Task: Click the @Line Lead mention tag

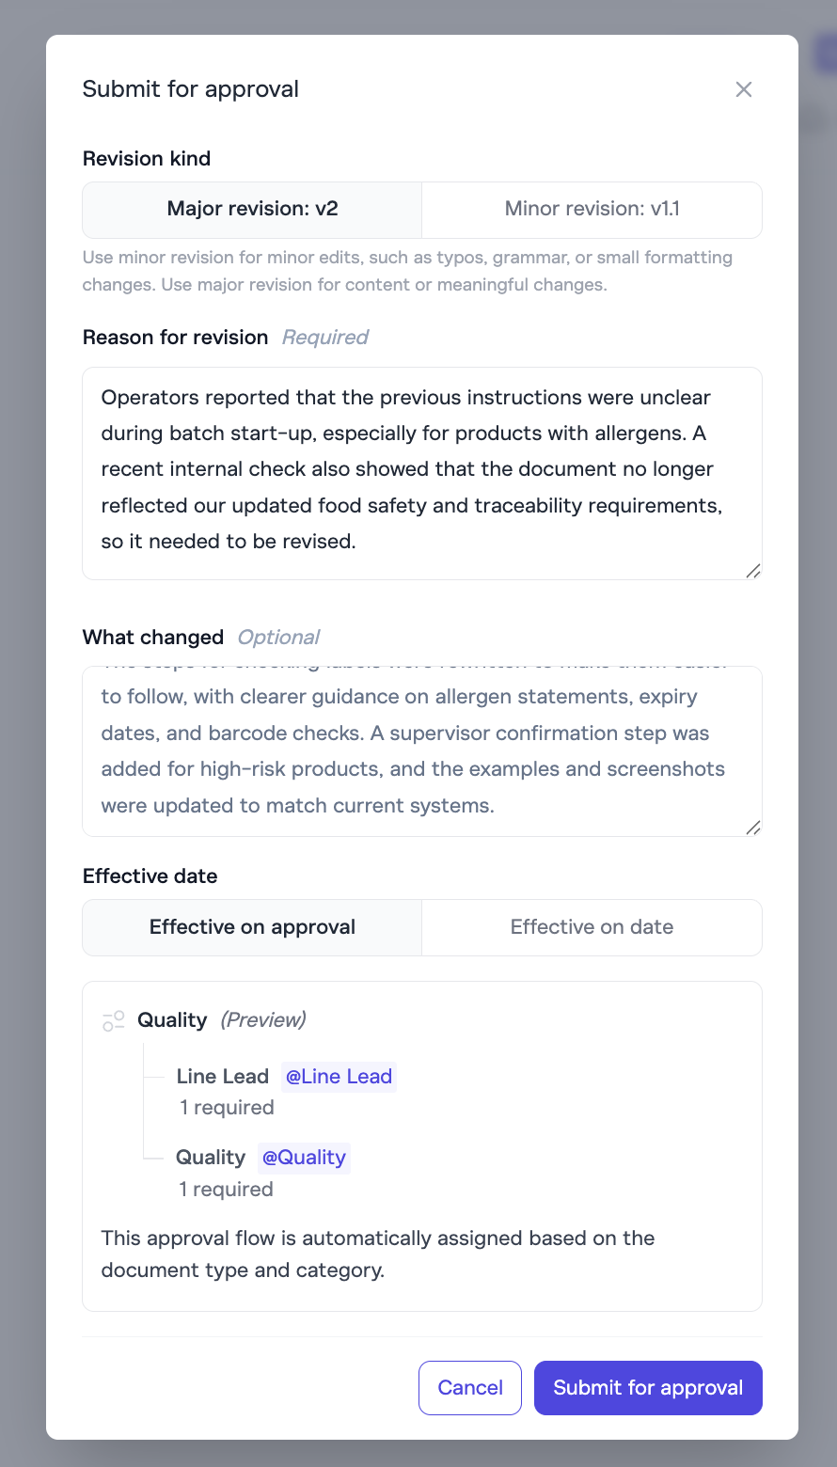Action: (339, 1077)
